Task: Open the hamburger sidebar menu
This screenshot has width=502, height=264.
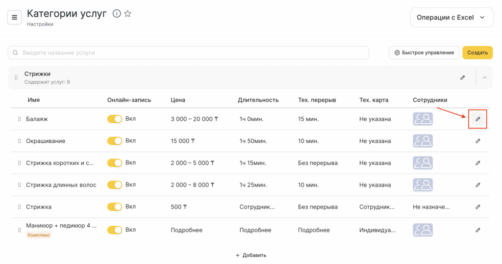Action: pos(14,18)
